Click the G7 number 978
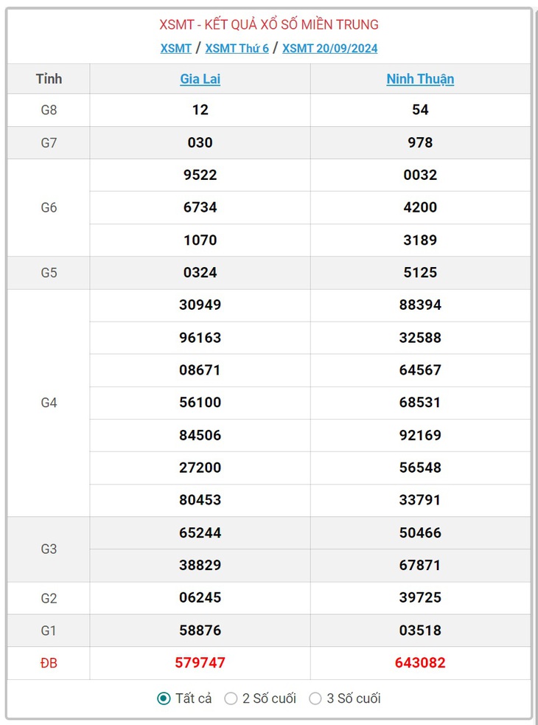 pyautogui.click(x=420, y=142)
